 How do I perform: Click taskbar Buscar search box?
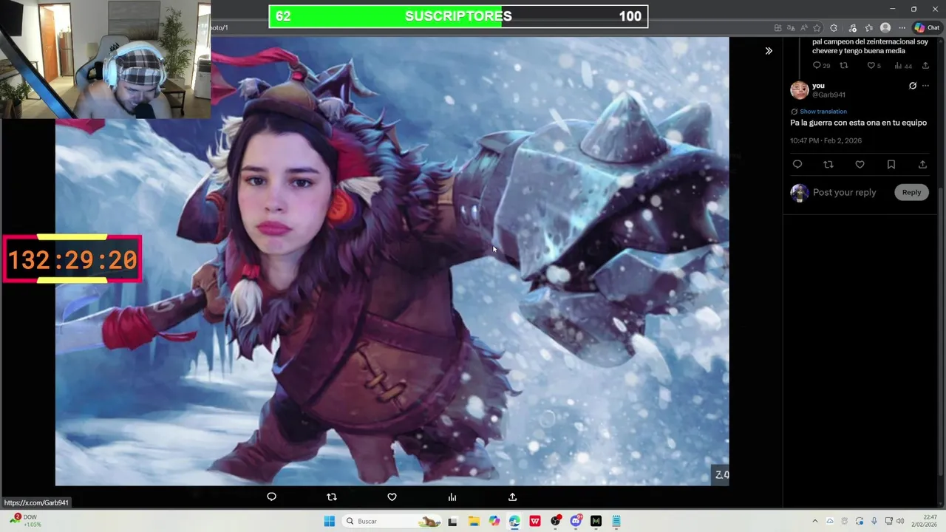click(x=393, y=521)
